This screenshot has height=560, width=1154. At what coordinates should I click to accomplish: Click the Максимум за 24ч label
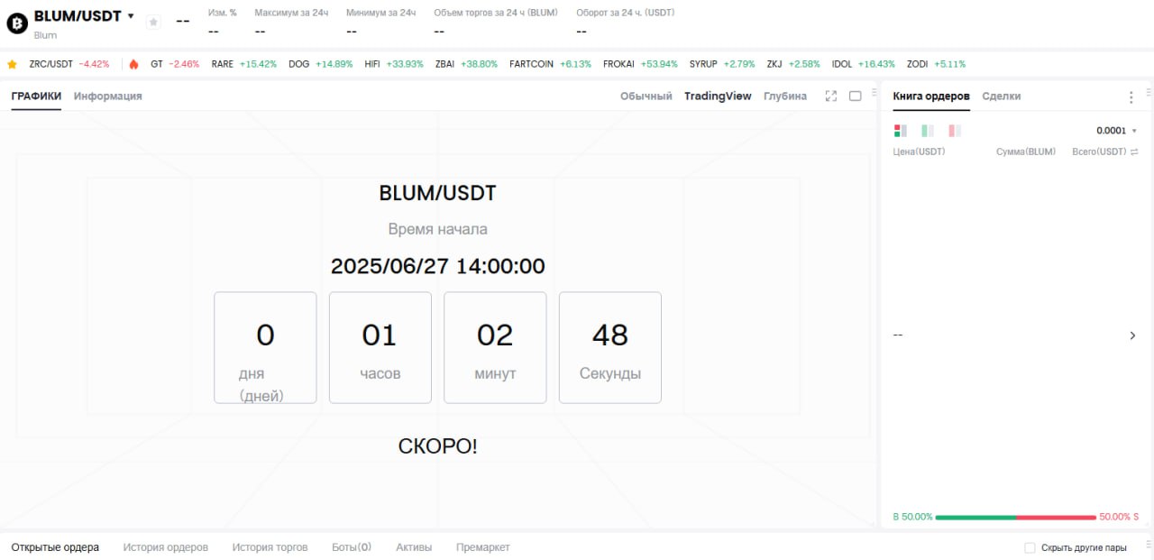coord(291,13)
